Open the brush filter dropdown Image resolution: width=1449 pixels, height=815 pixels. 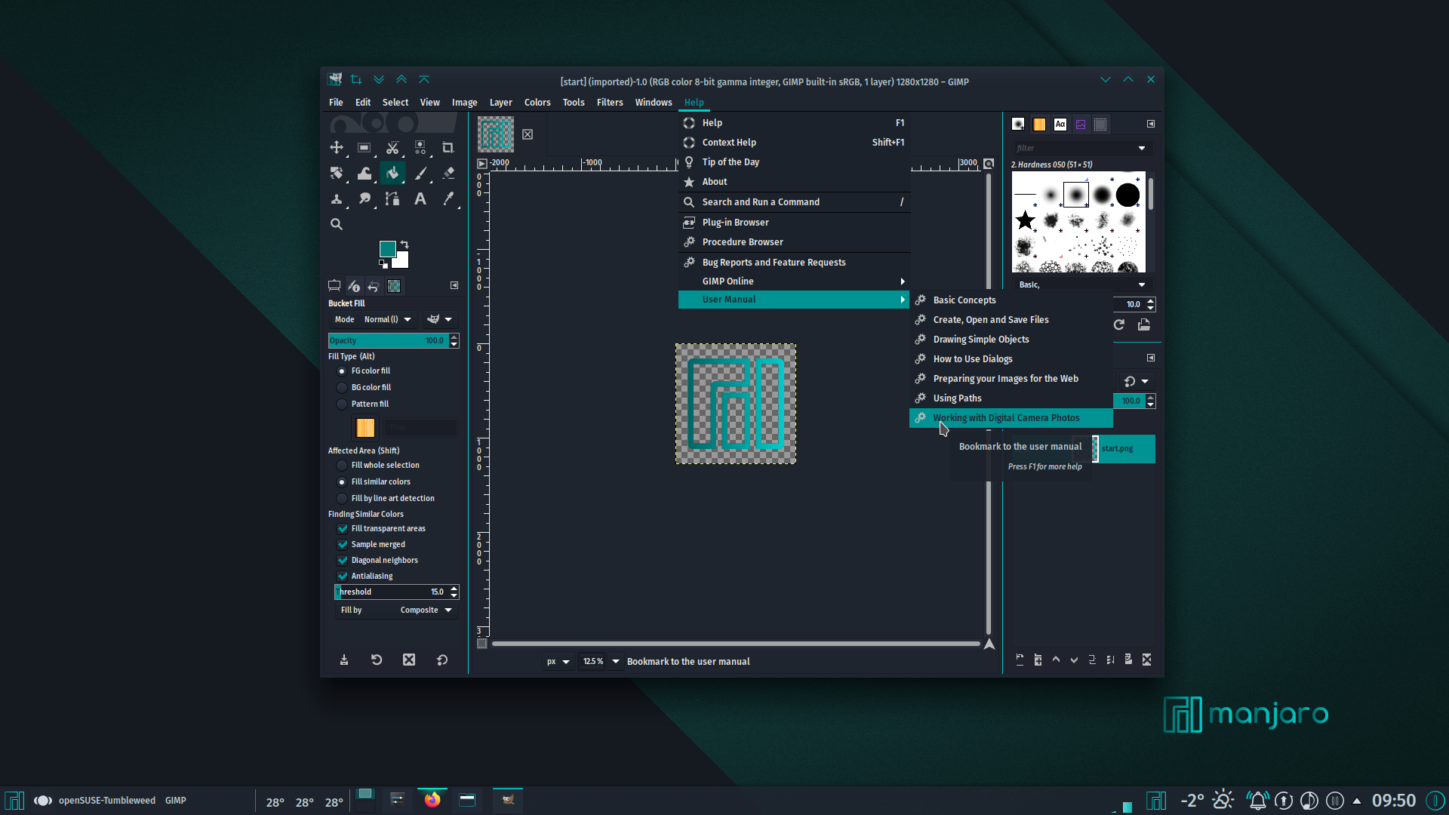point(1142,149)
